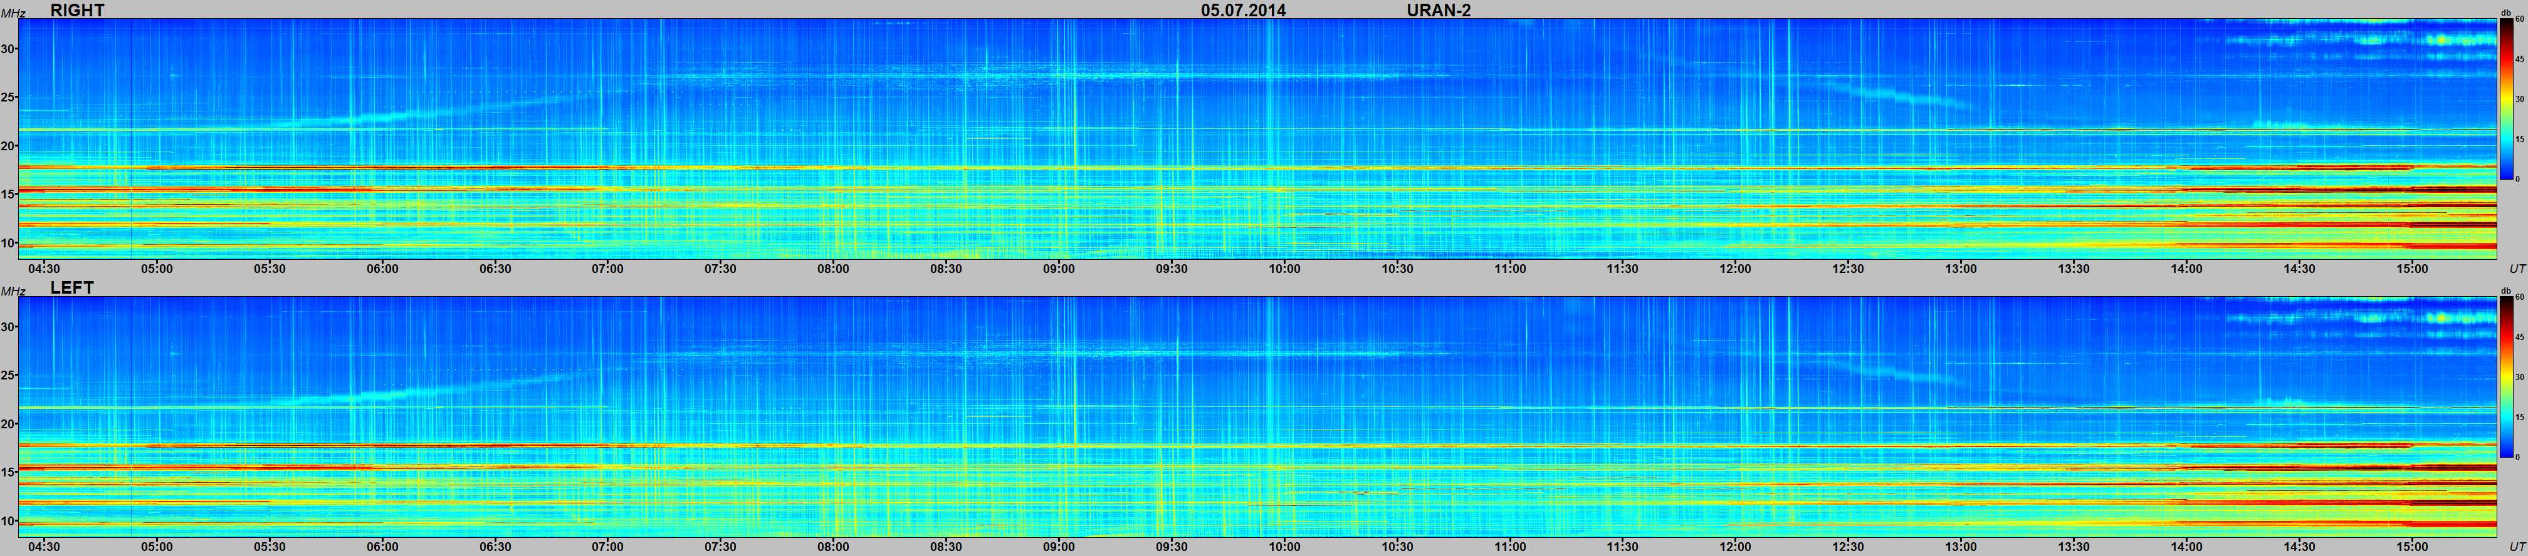The width and height of the screenshot is (2528, 556).
Task: Click the 09:30 time tick on the LEFT panel axis
Action: tap(1172, 547)
